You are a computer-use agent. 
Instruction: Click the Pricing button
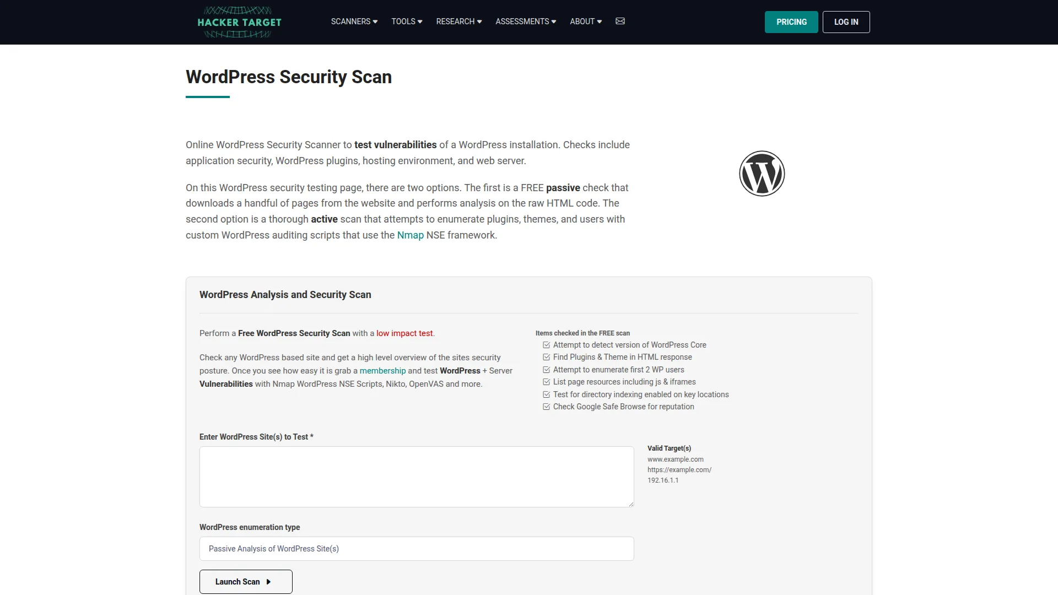coord(791,22)
